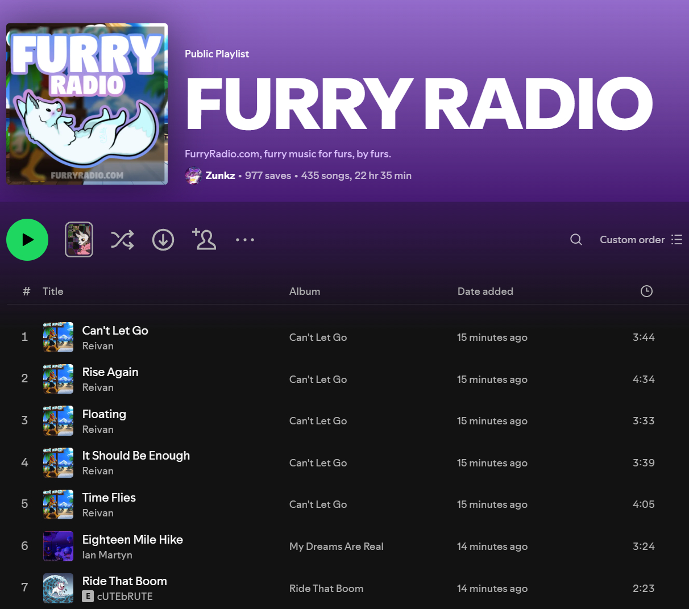
Task: Click the clock duration column icon
Action: coord(646,291)
